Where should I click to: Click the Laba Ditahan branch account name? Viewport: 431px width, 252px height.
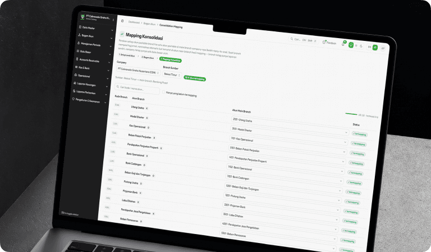point(129,201)
